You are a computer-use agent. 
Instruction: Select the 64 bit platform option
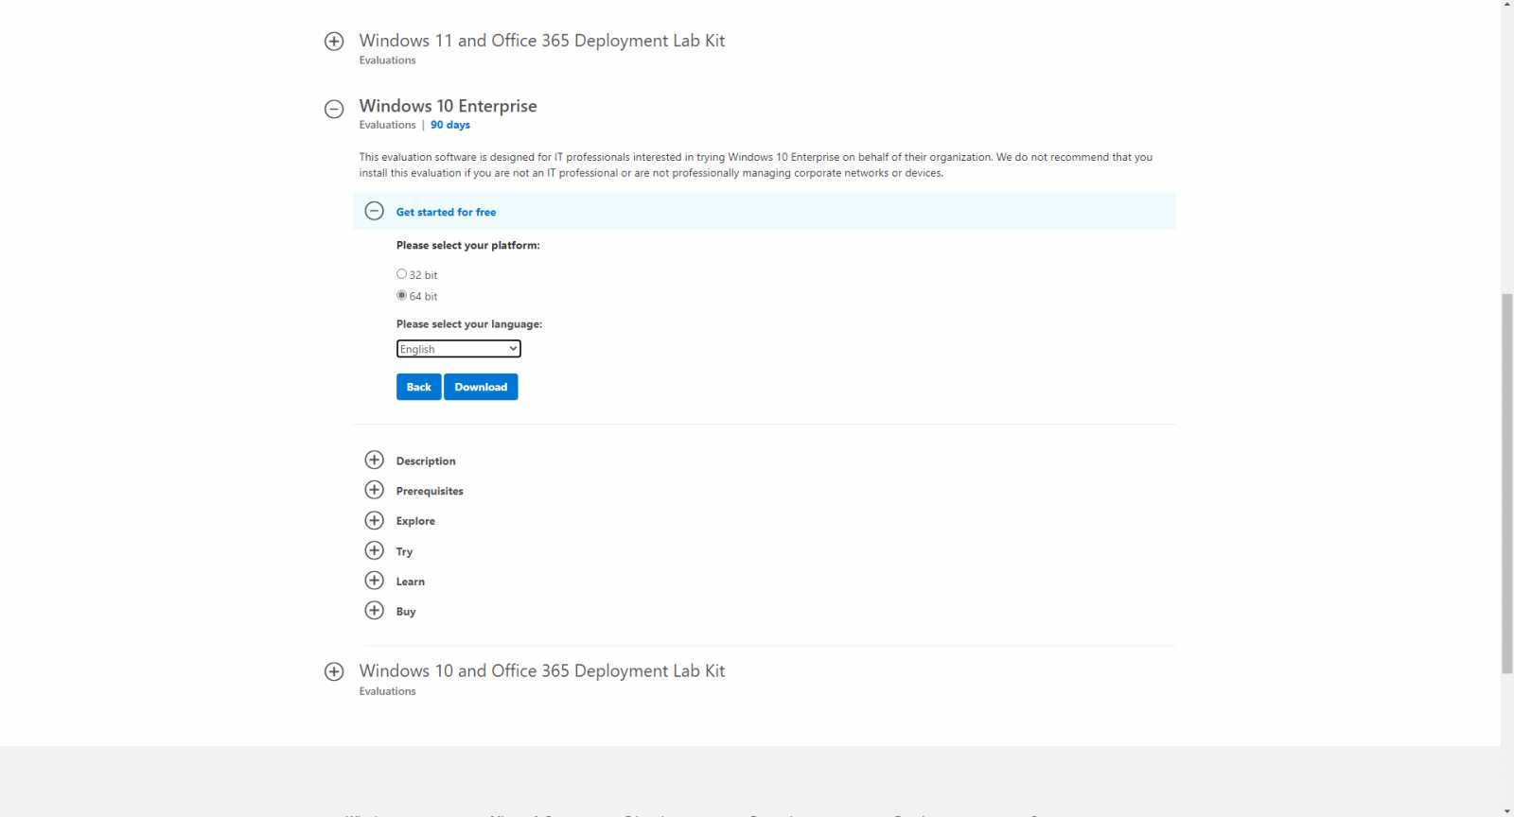(401, 295)
